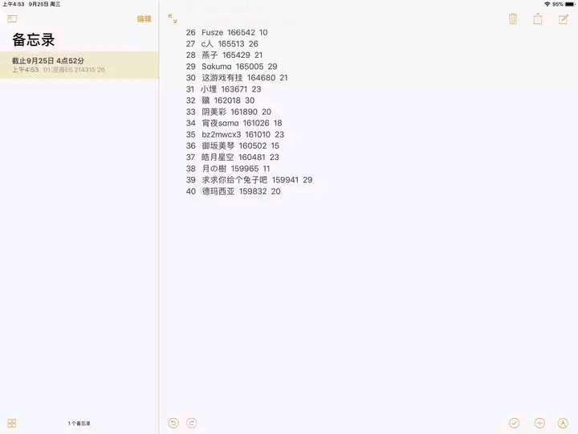Select row 38 月の樹 159965
Screen dimensions: 578x434
click(x=228, y=169)
